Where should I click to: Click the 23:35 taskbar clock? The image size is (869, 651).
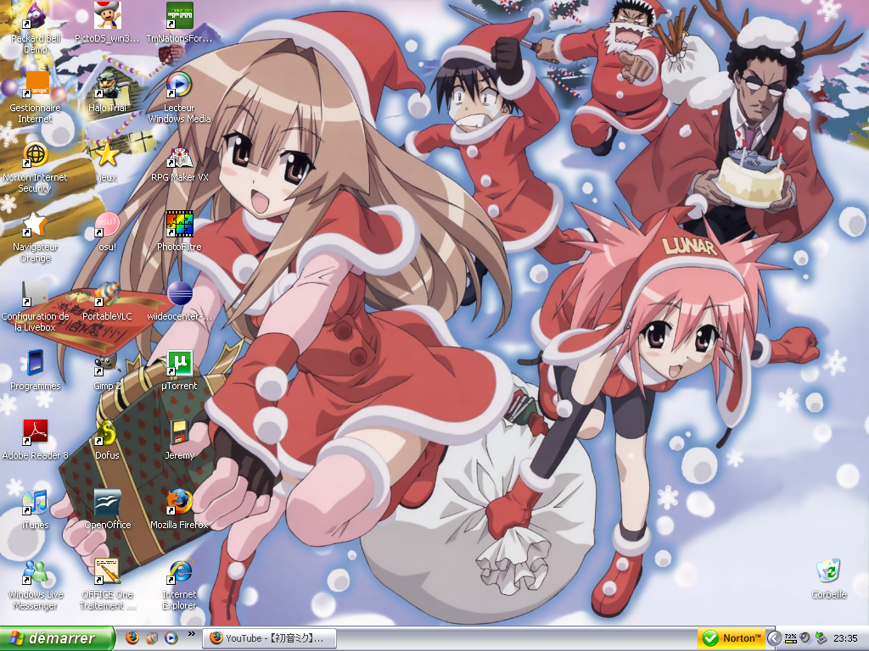(846, 638)
